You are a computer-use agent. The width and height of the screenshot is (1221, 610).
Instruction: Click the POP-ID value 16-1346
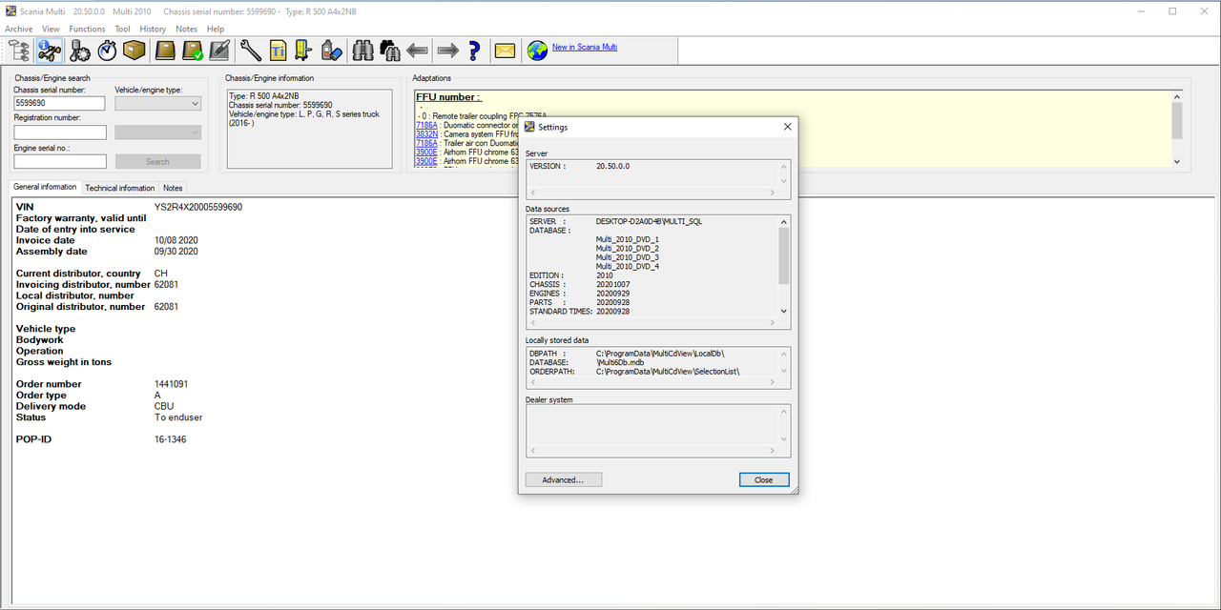pyautogui.click(x=171, y=439)
